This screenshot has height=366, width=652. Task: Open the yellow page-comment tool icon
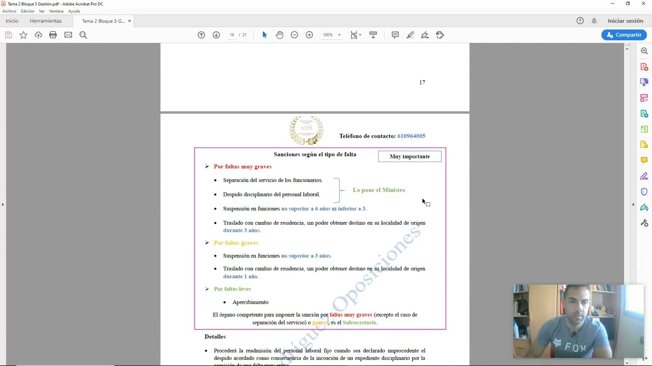click(x=644, y=145)
